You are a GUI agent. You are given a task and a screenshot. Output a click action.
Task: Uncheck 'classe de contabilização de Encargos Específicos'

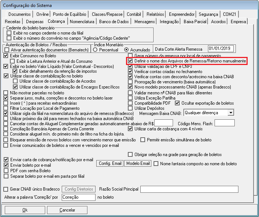coord(15,87)
